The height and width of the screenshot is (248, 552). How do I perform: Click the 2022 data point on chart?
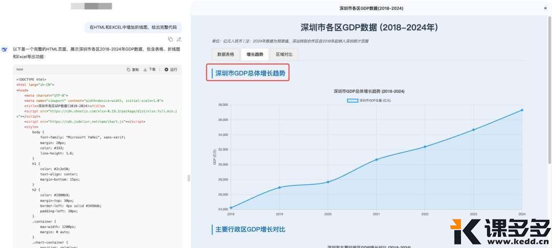[x=425, y=147]
